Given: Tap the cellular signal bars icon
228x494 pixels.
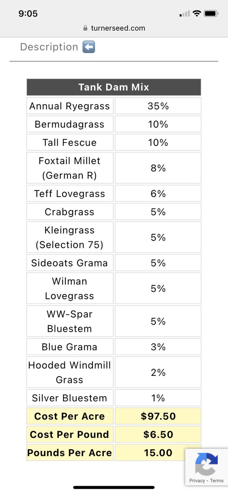Looking at the screenshot, I should [x=185, y=14].
